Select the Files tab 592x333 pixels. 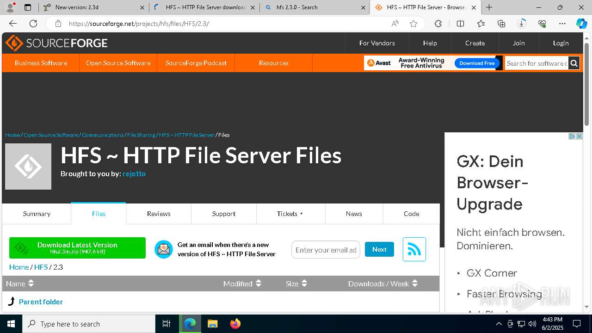click(99, 214)
